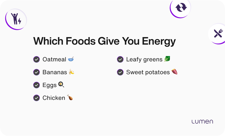The image size is (225, 136).
Task: Uncheck the Leafy greens checkmark
Action: 120,60
